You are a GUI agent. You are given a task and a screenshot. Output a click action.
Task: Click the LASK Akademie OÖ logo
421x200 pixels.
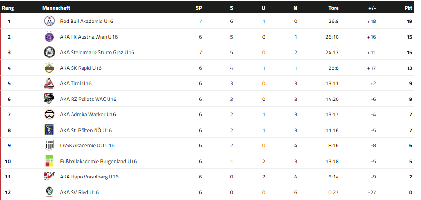click(x=49, y=145)
